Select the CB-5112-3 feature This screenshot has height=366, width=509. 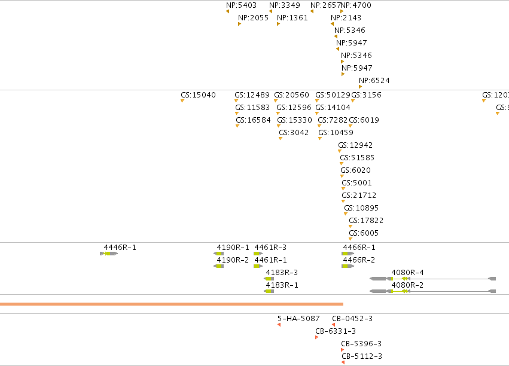[x=343, y=362]
